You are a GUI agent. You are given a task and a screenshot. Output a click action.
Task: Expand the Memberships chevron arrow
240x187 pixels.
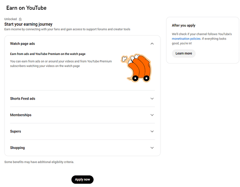[x=152, y=115]
